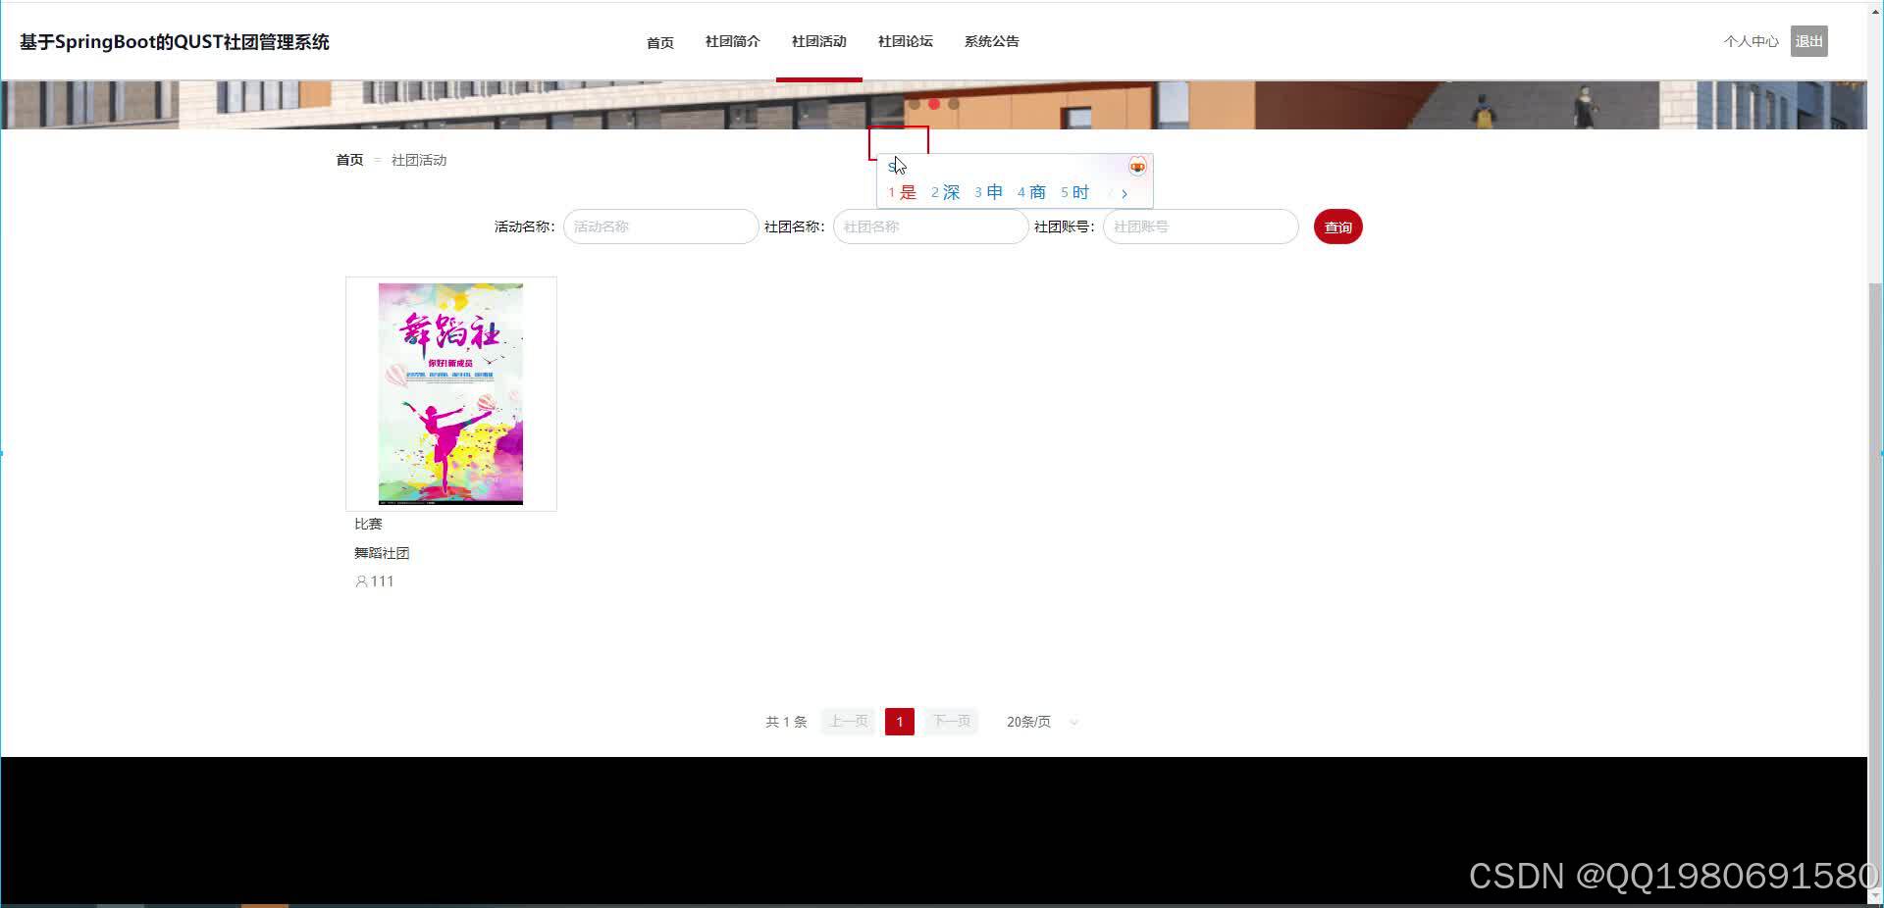The height and width of the screenshot is (908, 1884).
Task: Click the 活动名称 activity name input field
Action: [x=659, y=227]
